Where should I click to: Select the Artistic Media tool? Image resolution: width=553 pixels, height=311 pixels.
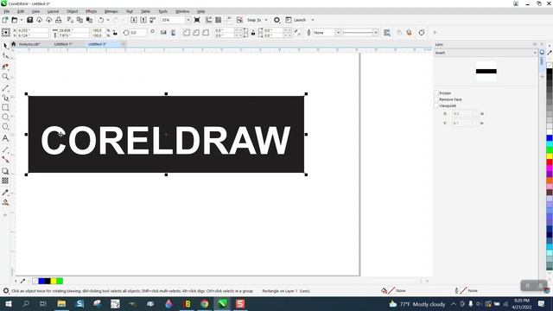click(x=5, y=98)
